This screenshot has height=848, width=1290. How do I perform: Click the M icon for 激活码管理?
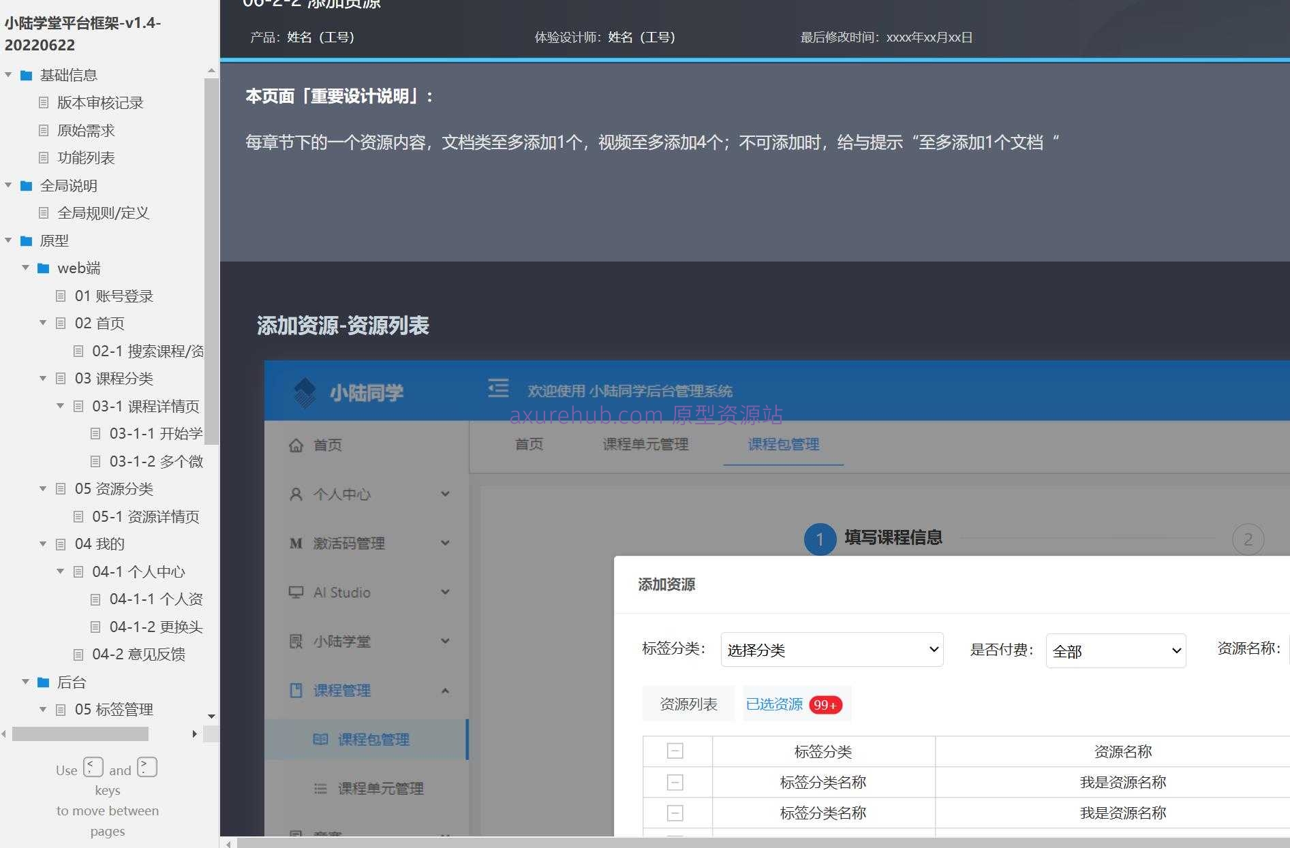[x=295, y=543]
